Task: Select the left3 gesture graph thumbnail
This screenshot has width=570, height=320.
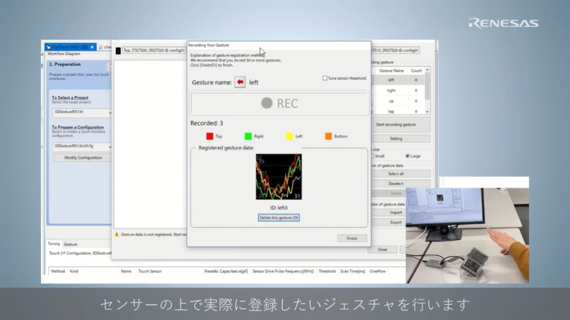Action: (278, 177)
